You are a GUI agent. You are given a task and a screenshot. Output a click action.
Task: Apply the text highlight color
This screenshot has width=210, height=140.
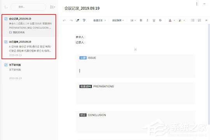[180, 20]
